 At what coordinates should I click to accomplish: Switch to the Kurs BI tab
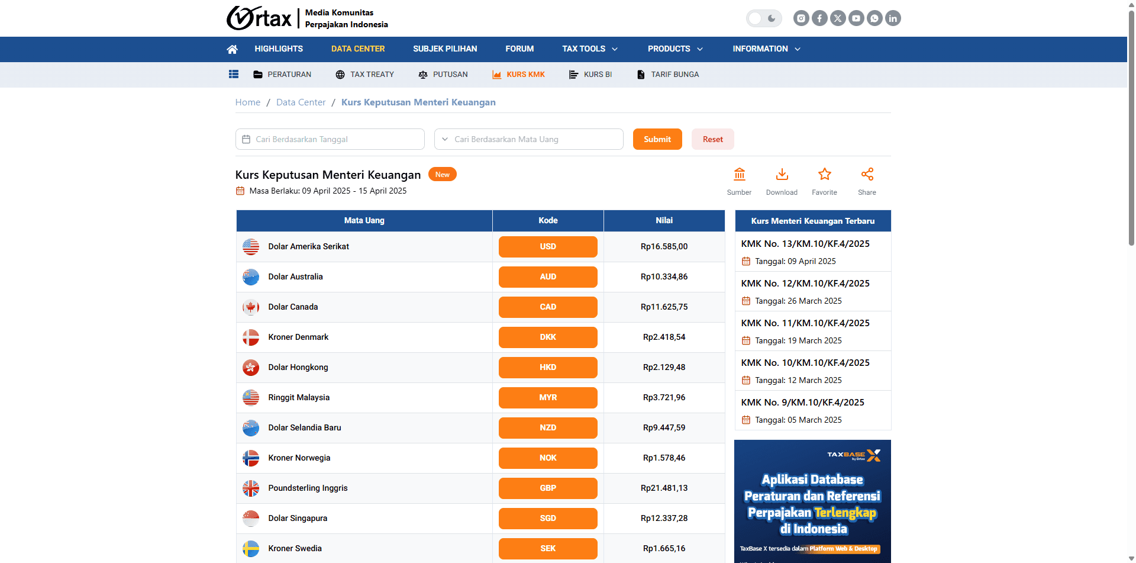click(x=590, y=75)
